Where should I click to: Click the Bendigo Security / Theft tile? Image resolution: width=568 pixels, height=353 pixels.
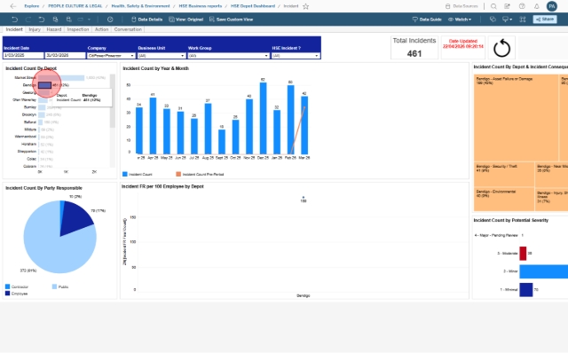[x=504, y=174]
